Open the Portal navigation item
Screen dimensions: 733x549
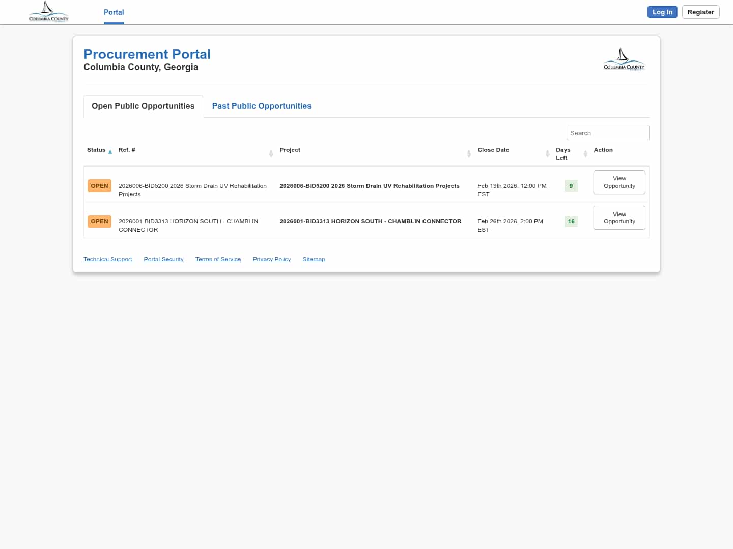point(114,12)
